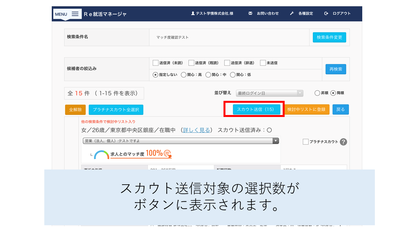Click the 全解除 button
Screen dimensions: 414x232
point(75,110)
